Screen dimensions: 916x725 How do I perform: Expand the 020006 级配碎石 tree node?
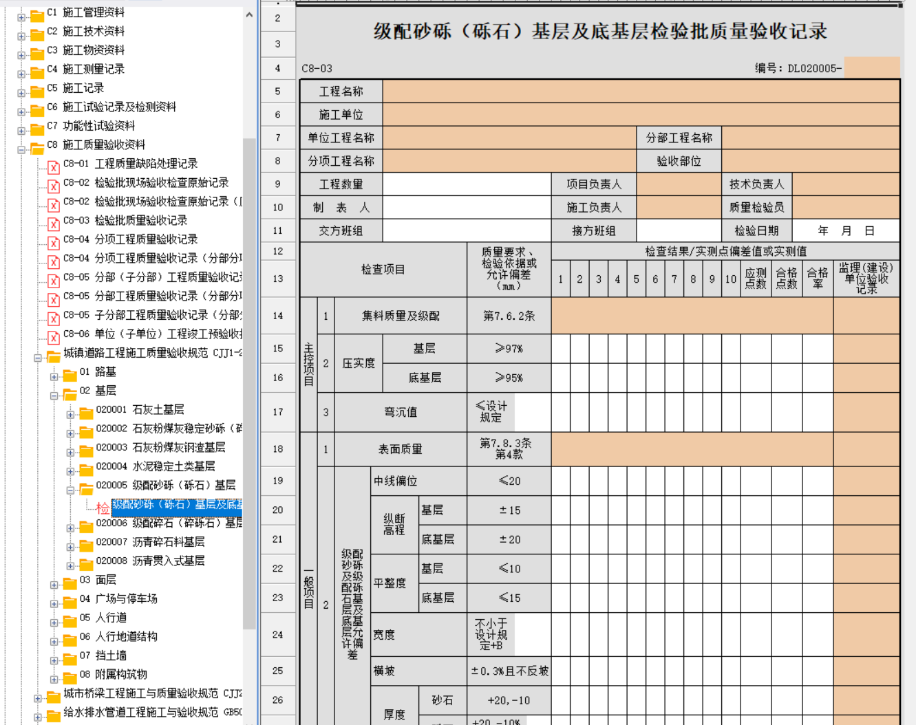pos(70,528)
